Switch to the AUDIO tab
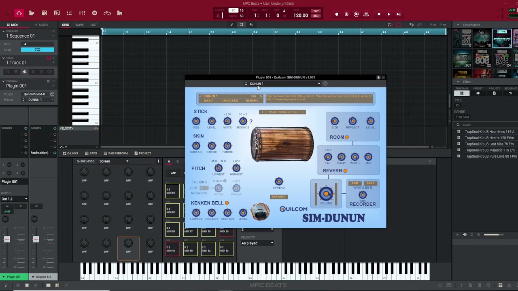The image size is (518, 291). pyautogui.click(x=41, y=25)
